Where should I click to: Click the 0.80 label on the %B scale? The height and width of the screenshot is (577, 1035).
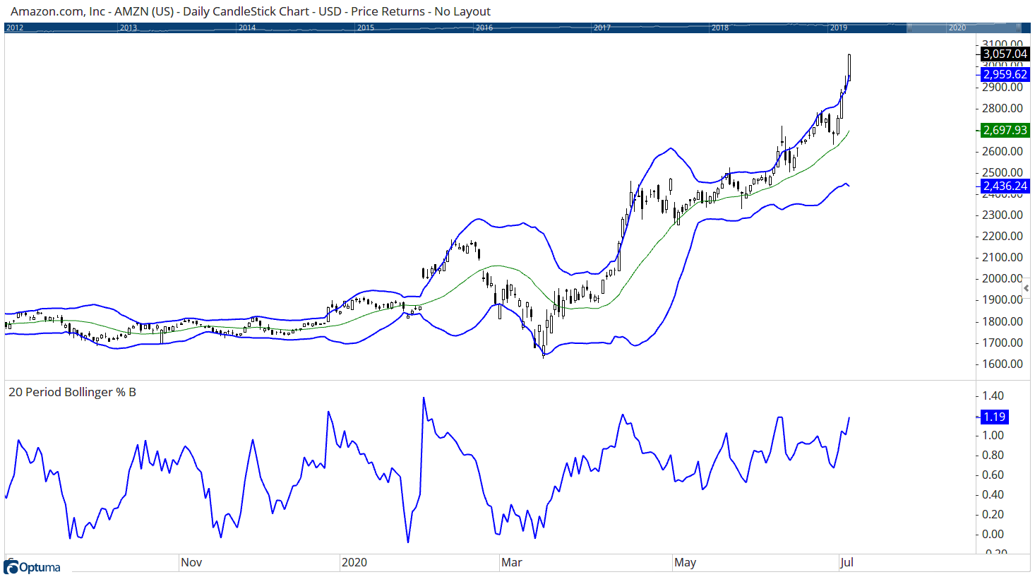coord(993,455)
